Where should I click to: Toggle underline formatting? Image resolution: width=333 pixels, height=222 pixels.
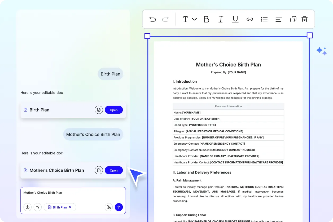point(235,19)
